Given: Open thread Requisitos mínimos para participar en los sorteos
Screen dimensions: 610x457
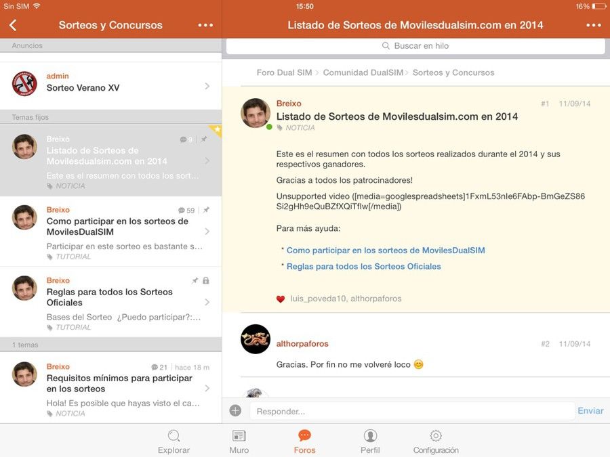Looking at the screenshot, I should tap(111, 388).
